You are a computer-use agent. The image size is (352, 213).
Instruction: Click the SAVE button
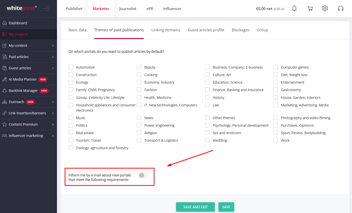[x=226, y=207]
